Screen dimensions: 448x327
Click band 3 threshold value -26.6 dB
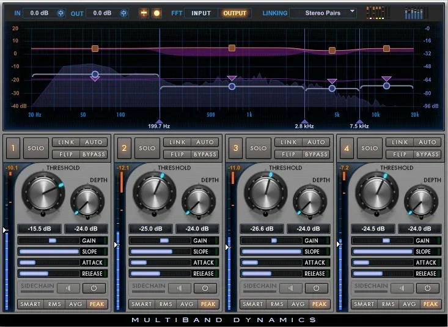pyautogui.click(x=262, y=229)
